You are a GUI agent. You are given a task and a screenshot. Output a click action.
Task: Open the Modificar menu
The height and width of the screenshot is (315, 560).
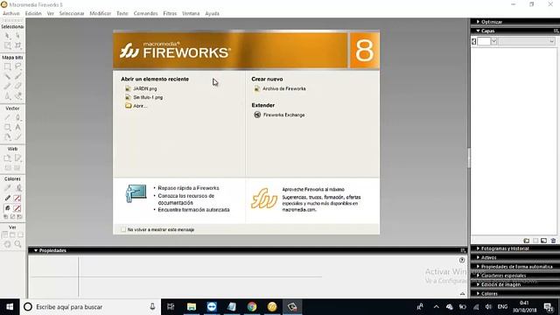[100, 13]
